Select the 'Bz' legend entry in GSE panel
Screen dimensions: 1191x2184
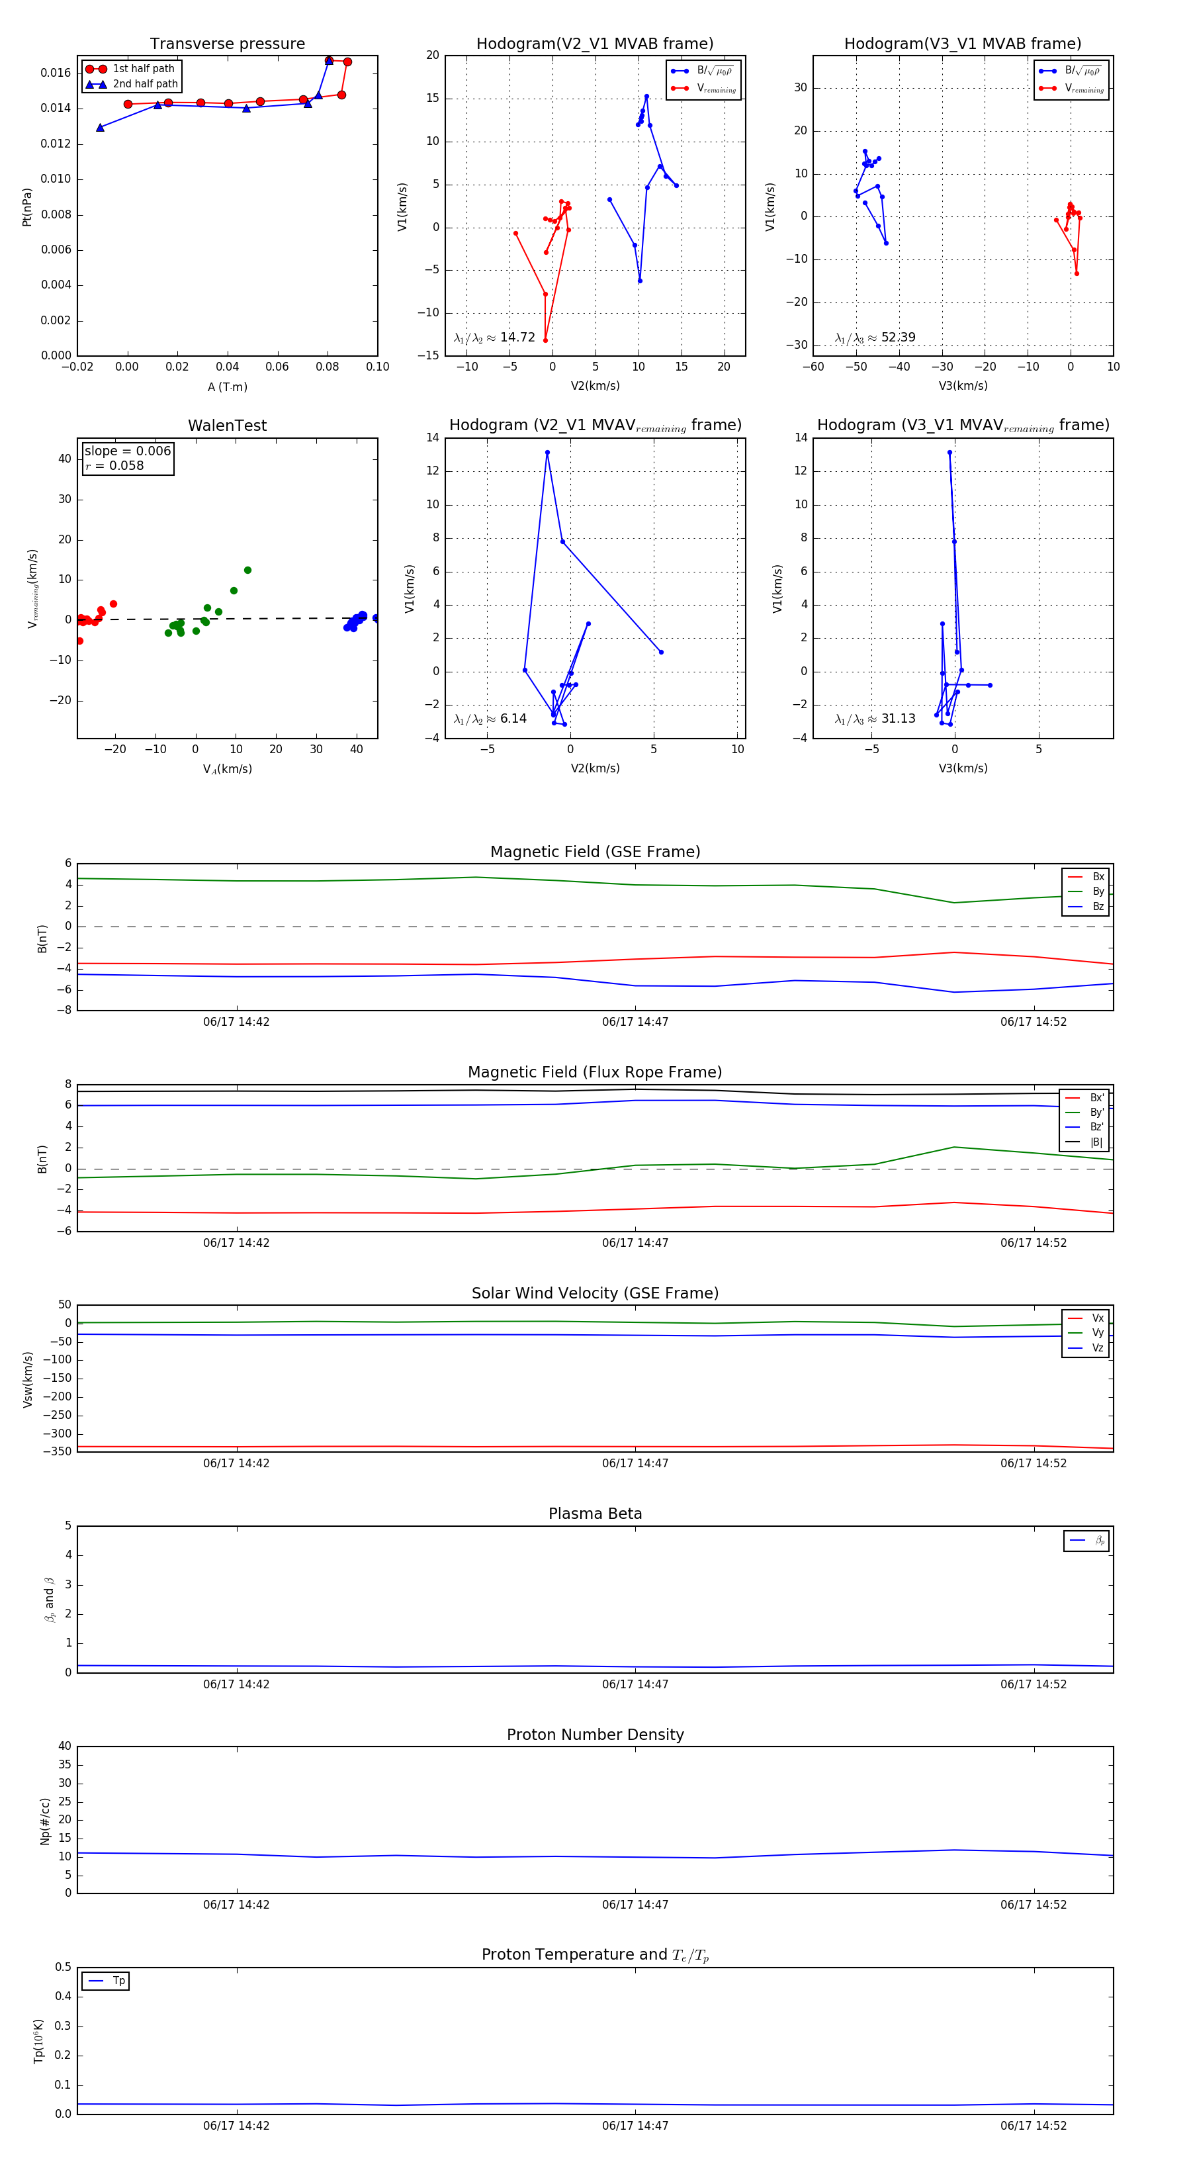pyautogui.click(x=1086, y=906)
